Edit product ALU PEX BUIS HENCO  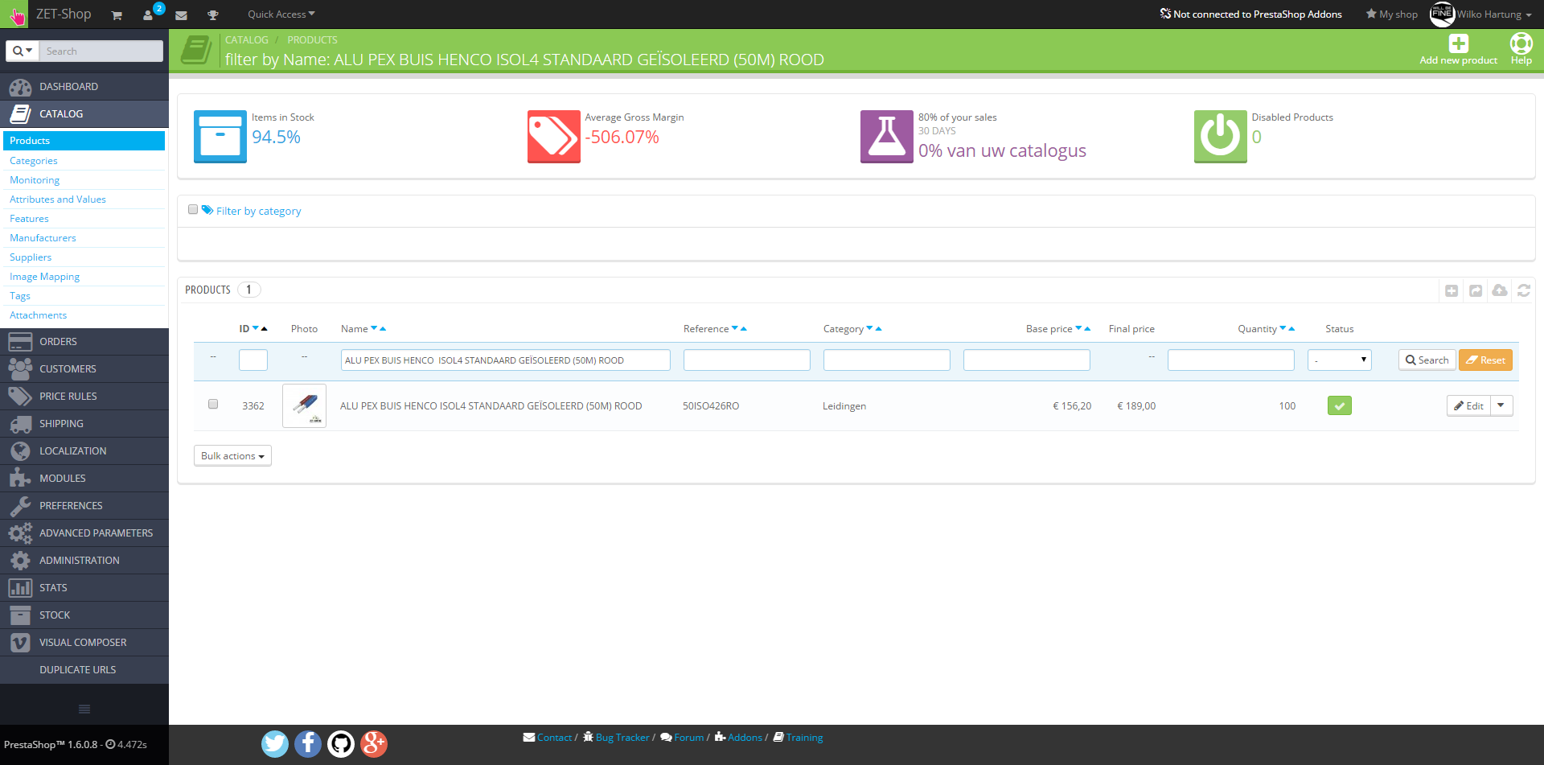(1468, 406)
